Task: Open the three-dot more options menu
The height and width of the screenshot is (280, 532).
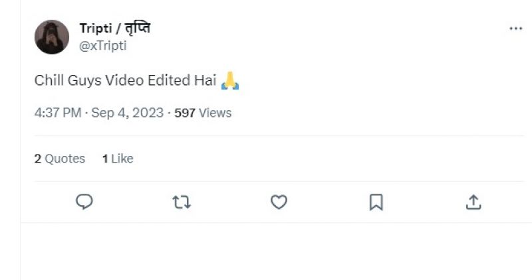Action: [x=515, y=29]
